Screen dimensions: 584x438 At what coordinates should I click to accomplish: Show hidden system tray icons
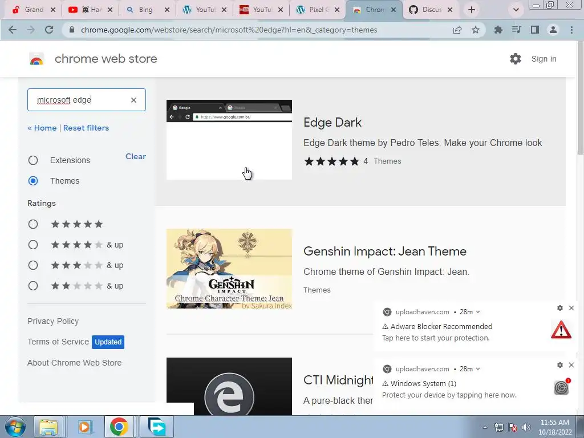click(485, 427)
